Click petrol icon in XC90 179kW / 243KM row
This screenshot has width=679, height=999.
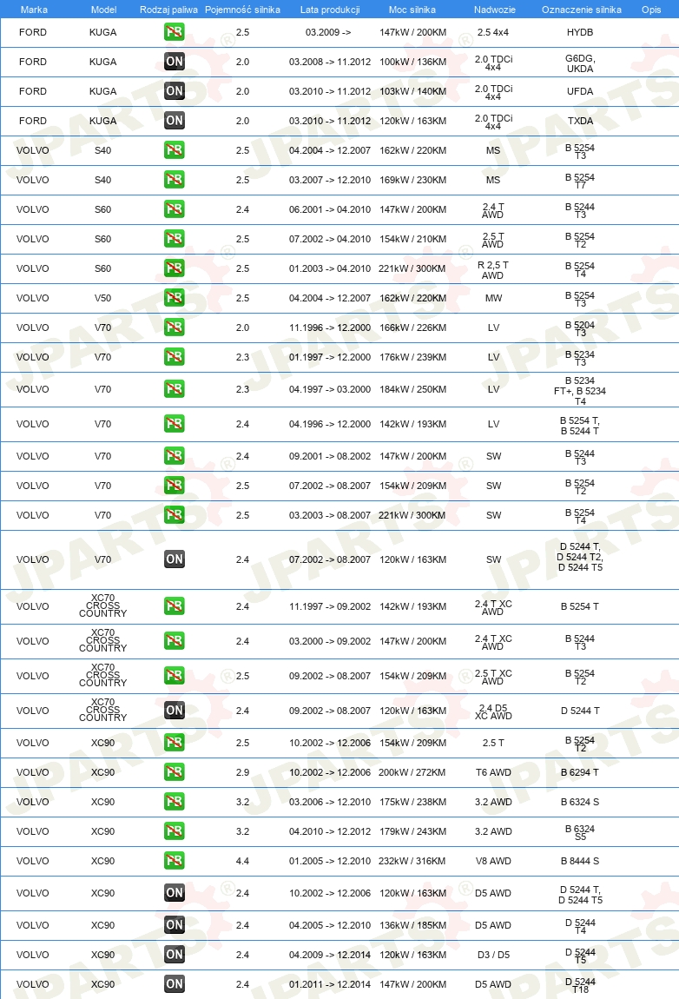point(174,831)
